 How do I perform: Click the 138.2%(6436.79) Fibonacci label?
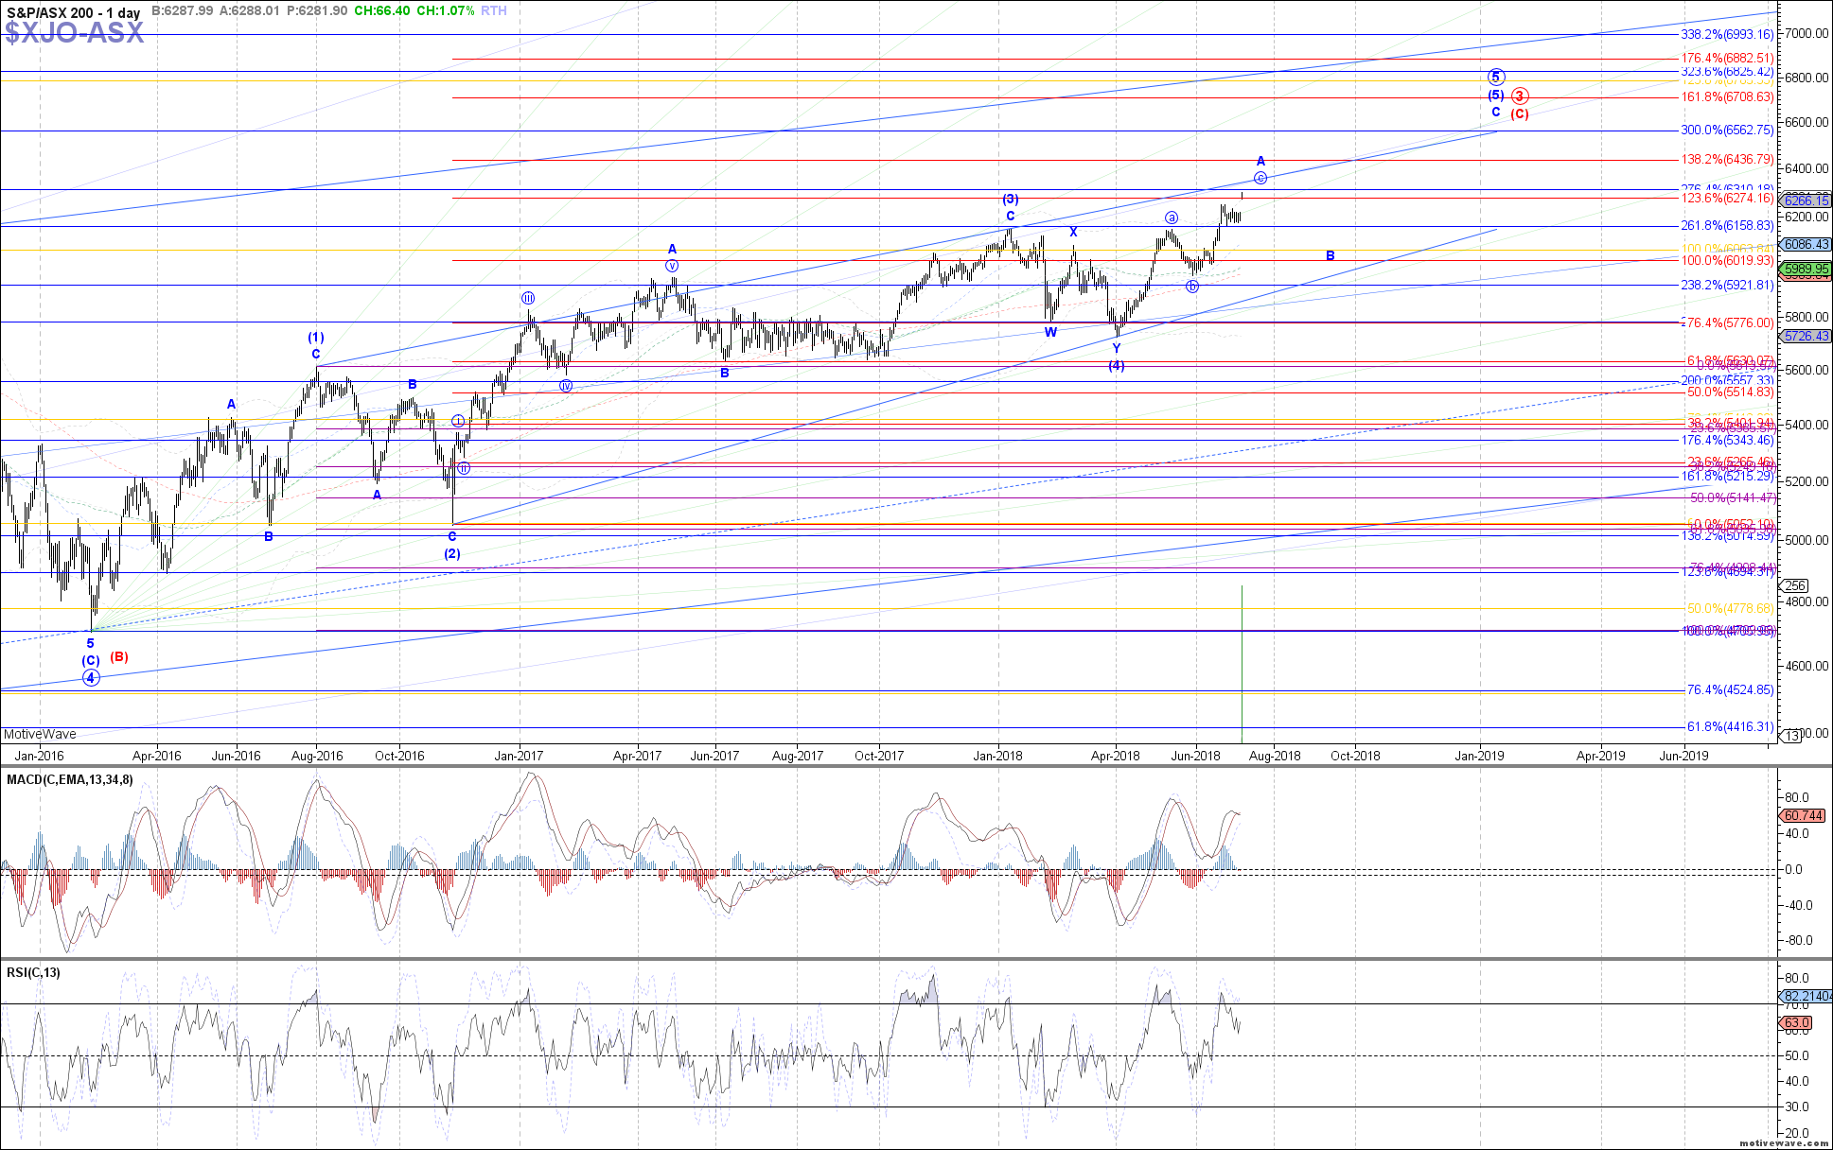pos(1727,160)
